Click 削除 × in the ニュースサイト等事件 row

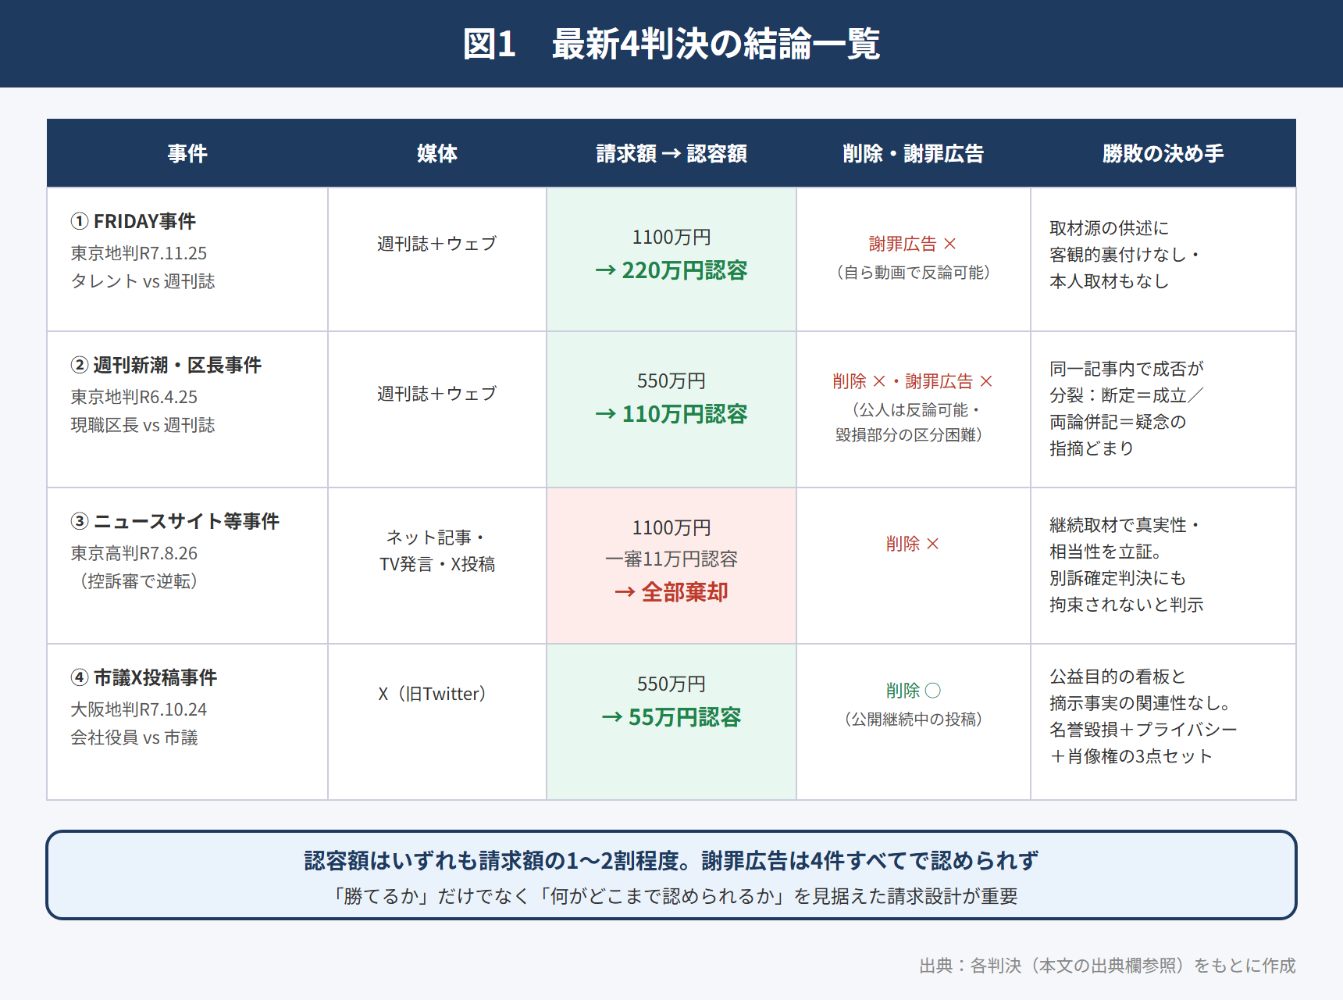[x=913, y=544]
